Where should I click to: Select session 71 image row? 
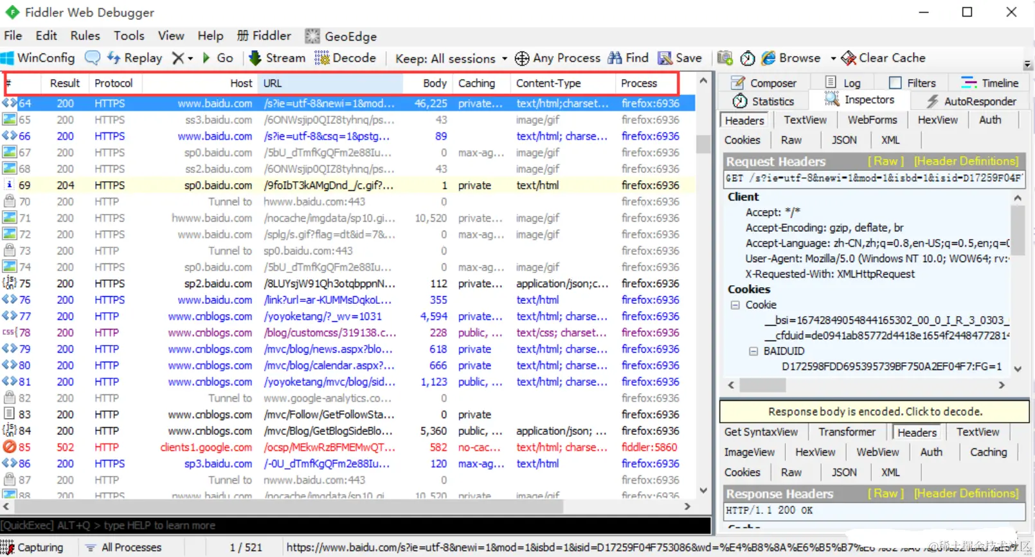point(347,218)
